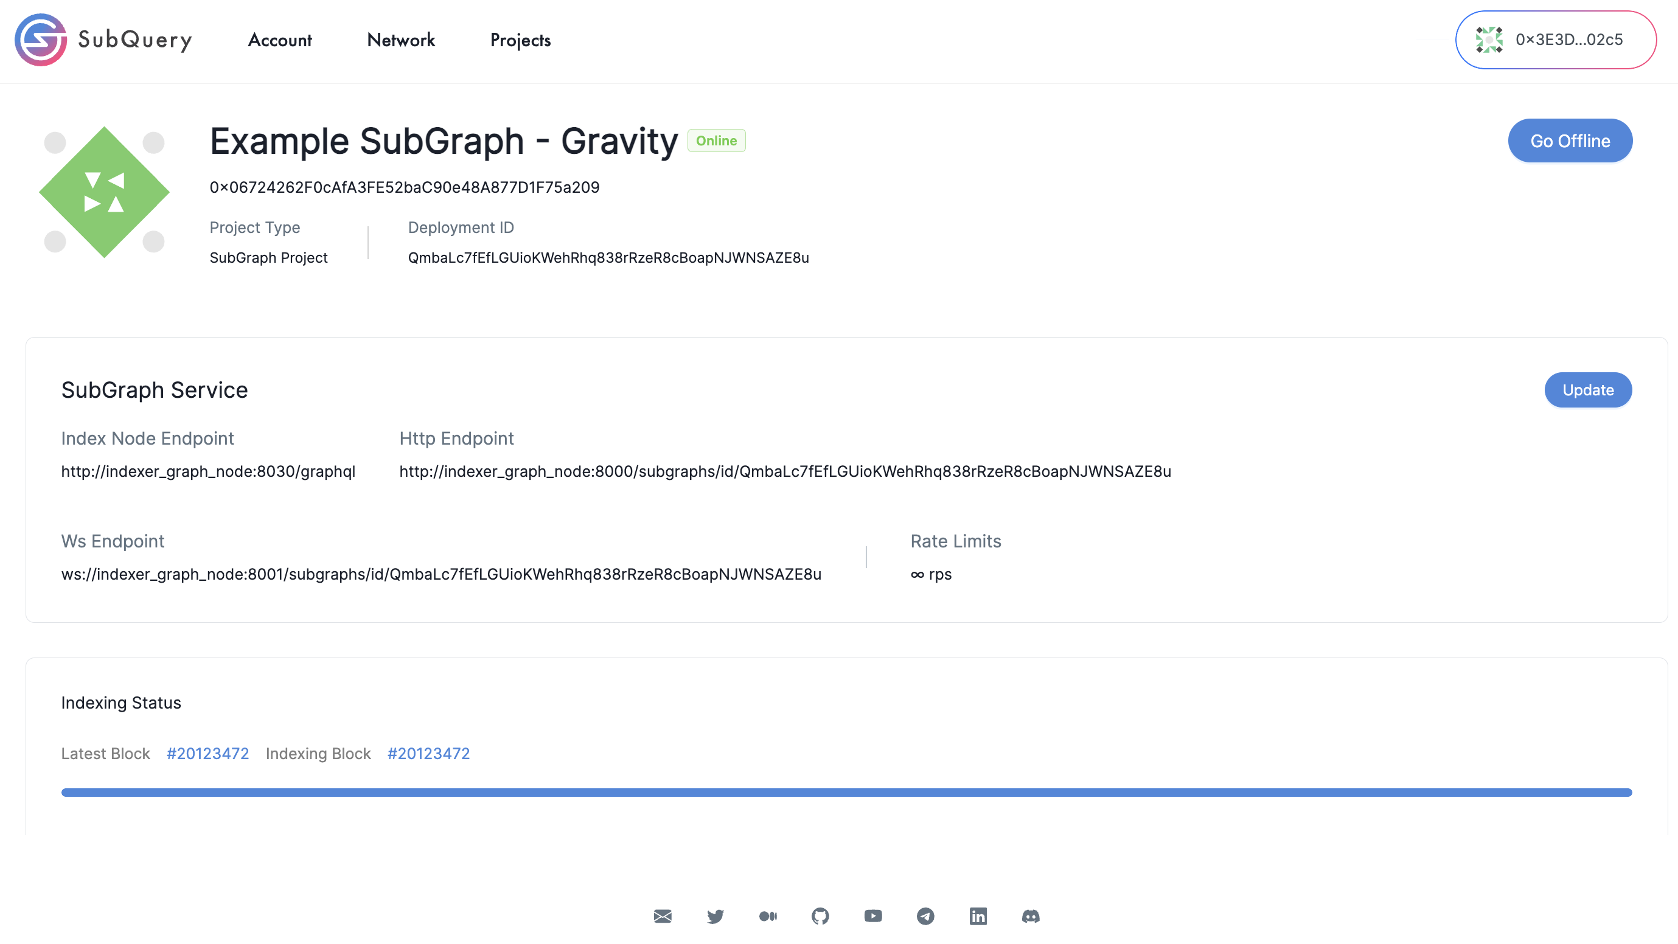
Task: Click the indexing progress bar
Action: (x=846, y=793)
